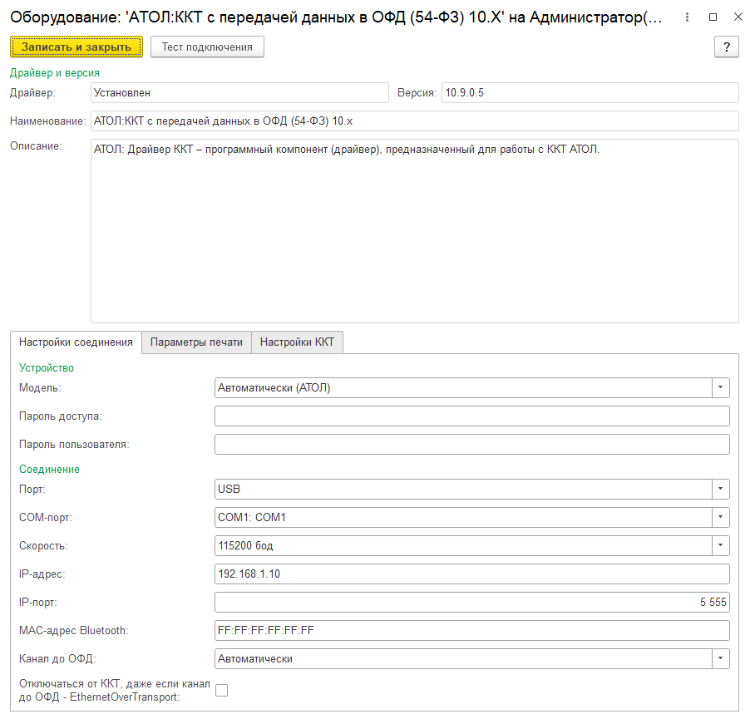The width and height of the screenshot is (755, 714).
Task: Click the Версия field showing 10.9.0.5
Action: tap(590, 92)
